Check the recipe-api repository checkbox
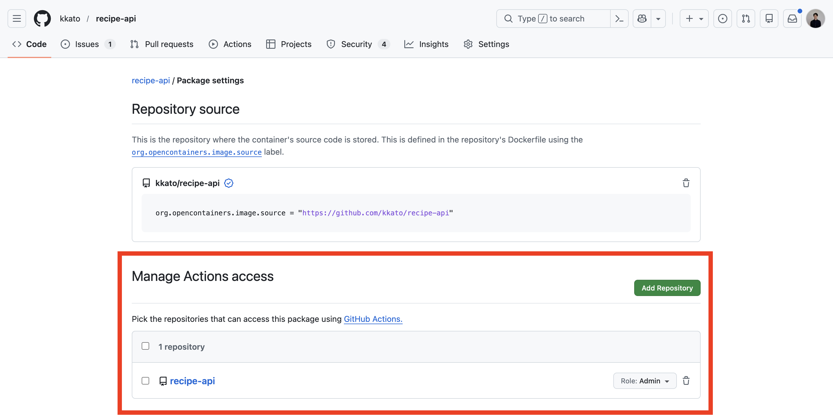The height and width of the screenshot is (415, 833). tap(145, 381)
